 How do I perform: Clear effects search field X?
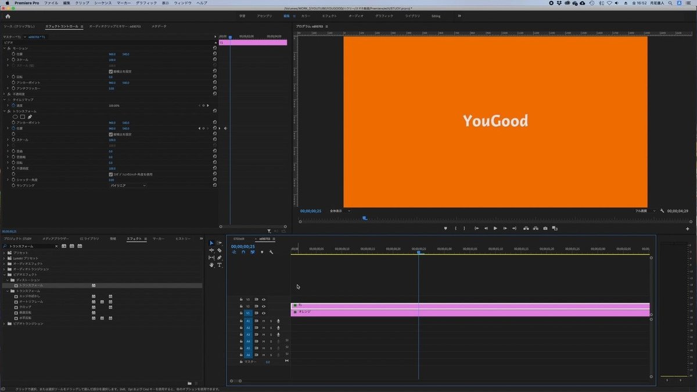[56, 246]
